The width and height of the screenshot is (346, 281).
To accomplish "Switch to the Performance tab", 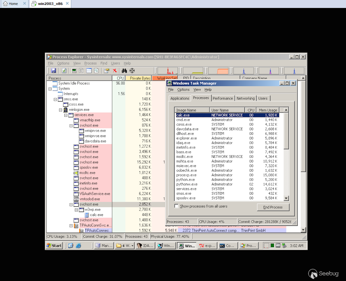I will point(223,98).
